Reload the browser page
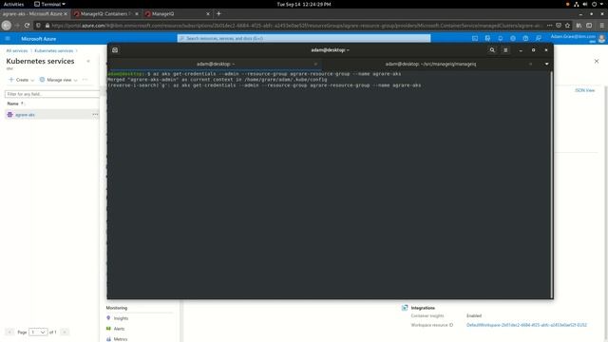608x342 pixels. [x=27, y=26]
